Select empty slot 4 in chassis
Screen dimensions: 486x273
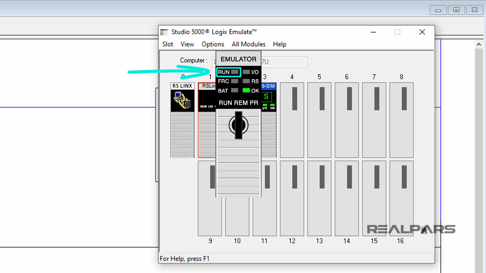(x=292, y=120)
